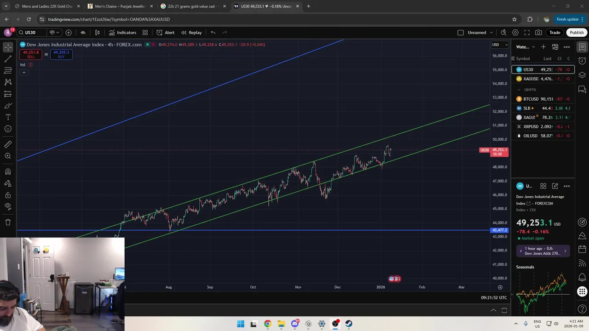Select the brush drawing tool
The image size is (589, 331).
8,106
